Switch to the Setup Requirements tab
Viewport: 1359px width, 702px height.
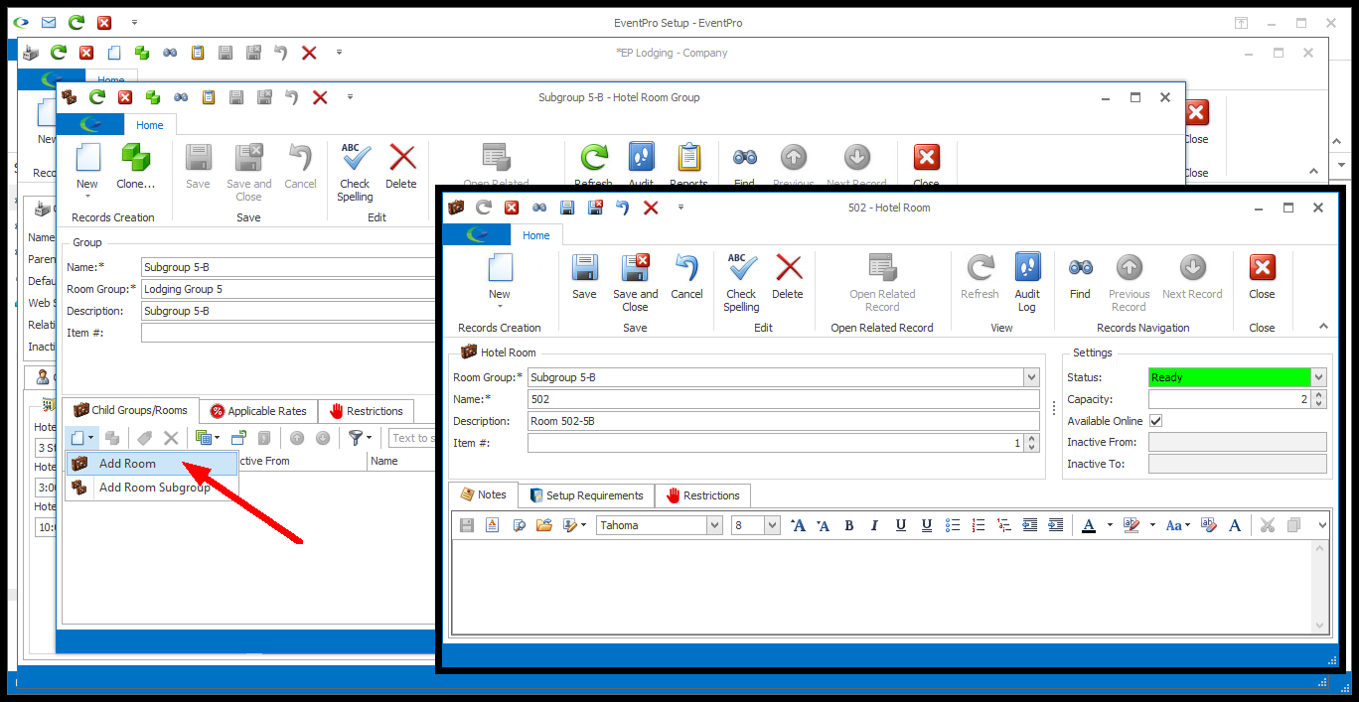pyautogui.click(x=586, y=495)
